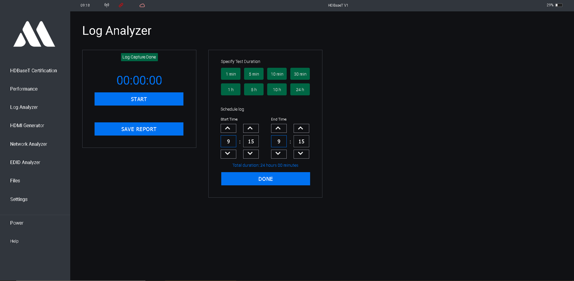This screenshot has width=574, height=281.
Task: Click the red link status icon
Action: tap(121, 5)
